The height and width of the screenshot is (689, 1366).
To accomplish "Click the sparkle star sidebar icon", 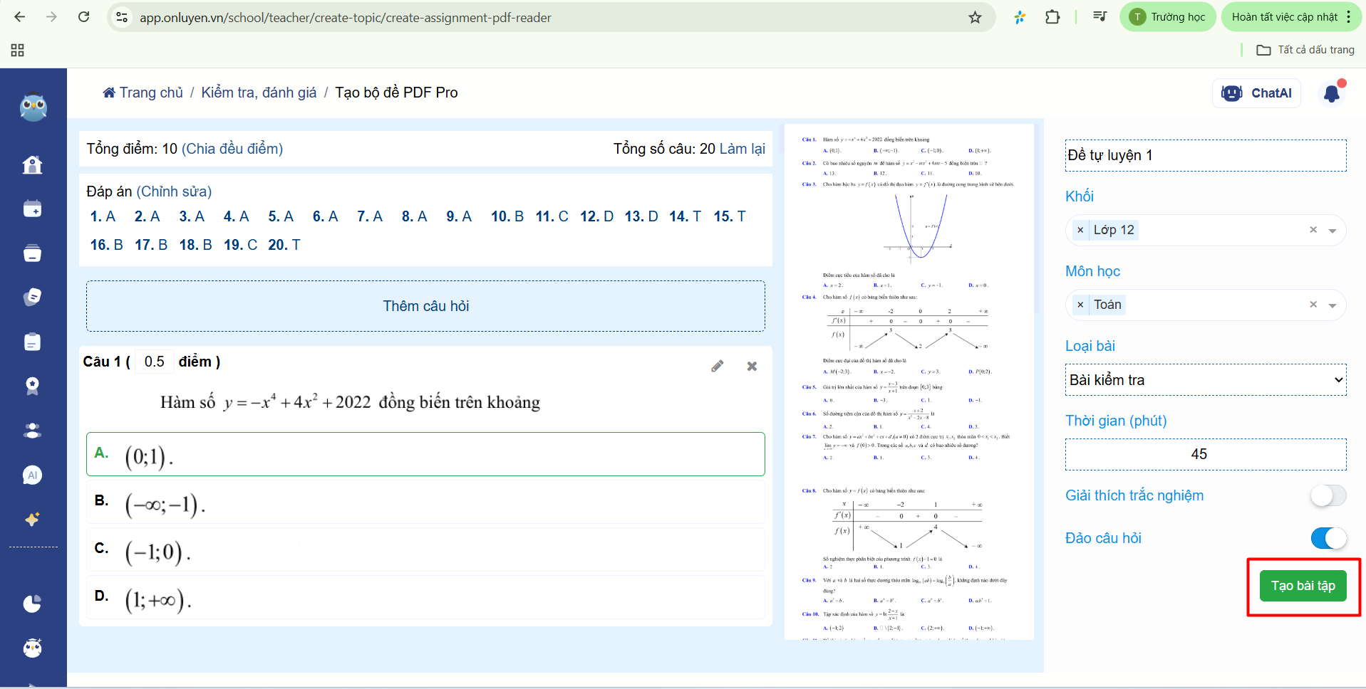I will coord(32,519).
